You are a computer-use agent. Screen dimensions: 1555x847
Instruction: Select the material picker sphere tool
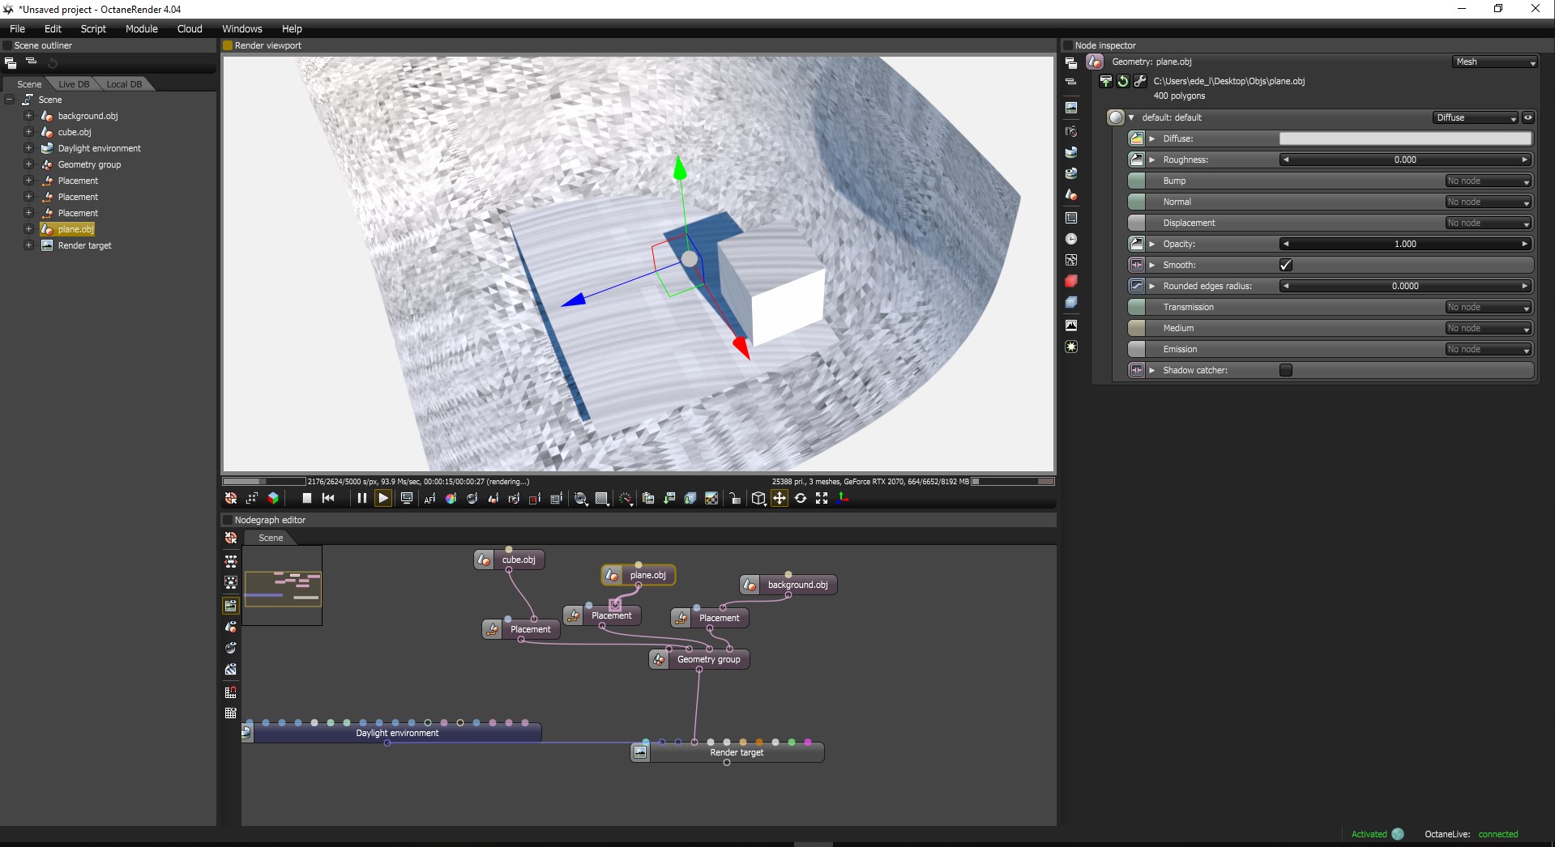(x=472, y=499)
